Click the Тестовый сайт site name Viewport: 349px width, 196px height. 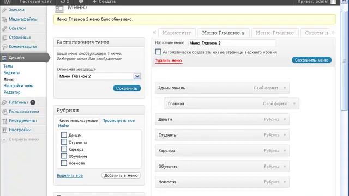tap(36, 2)
